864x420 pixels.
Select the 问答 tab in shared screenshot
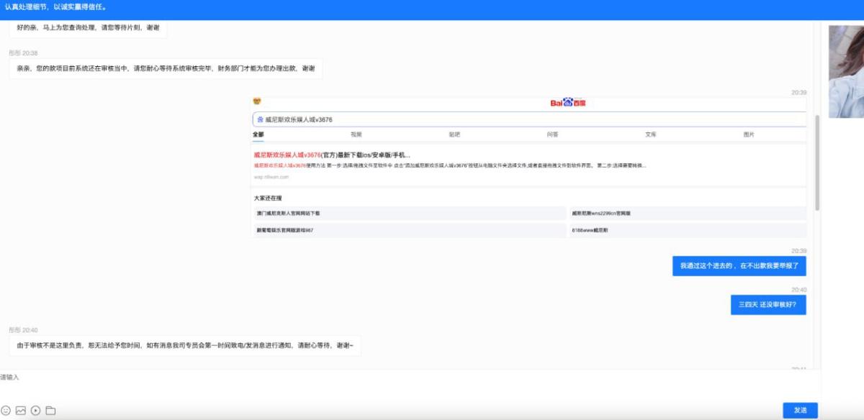click(552, 134)
